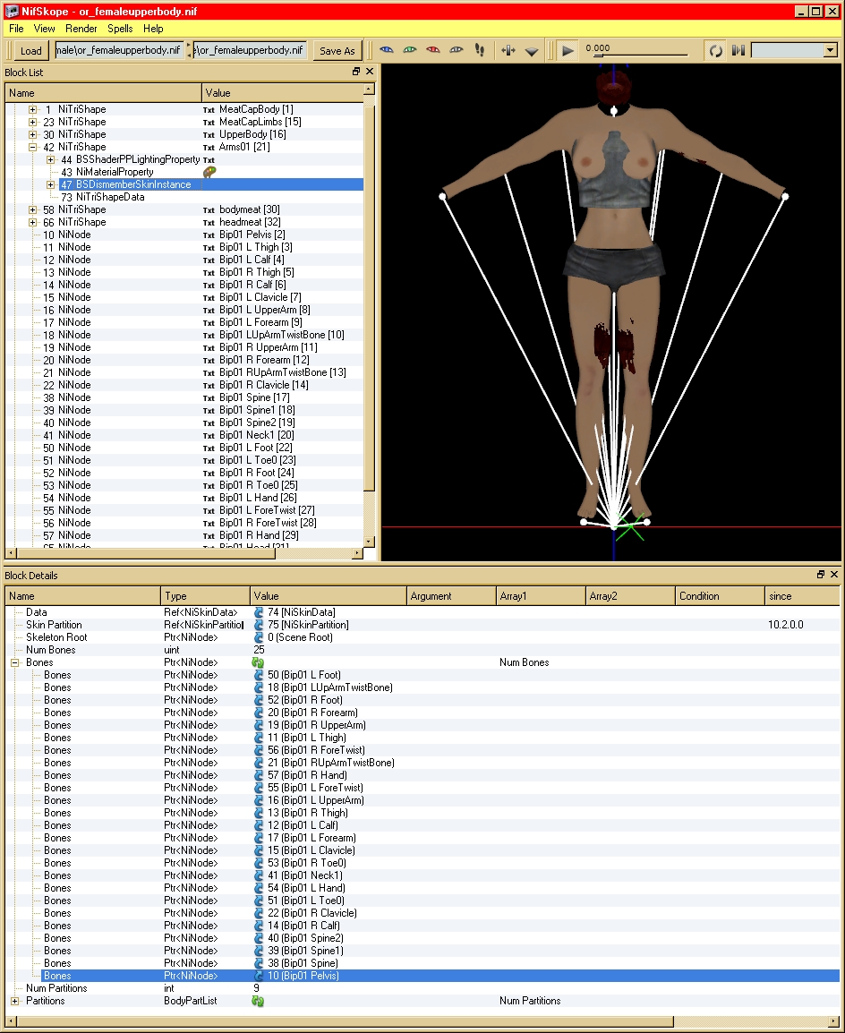845x1033 pixels.
Task: Collapse the 42 NiTriShape Arms01 node
Action: [x=32, y=148]
